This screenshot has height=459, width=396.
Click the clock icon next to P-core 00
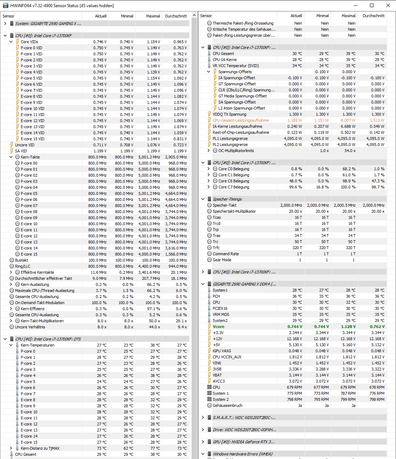point(17,163)
